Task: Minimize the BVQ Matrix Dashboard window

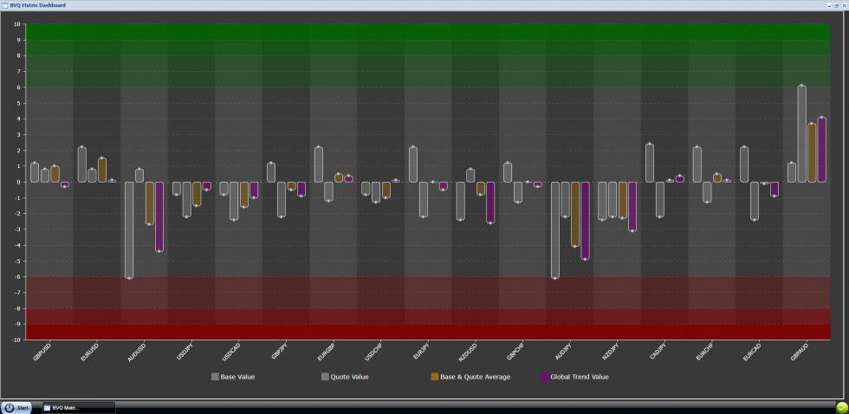Action: pyautogui.click(x=829, y=4)
